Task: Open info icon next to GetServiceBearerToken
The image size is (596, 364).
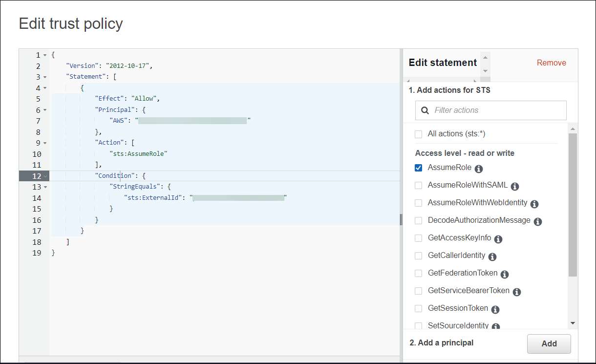Action: 517,292
